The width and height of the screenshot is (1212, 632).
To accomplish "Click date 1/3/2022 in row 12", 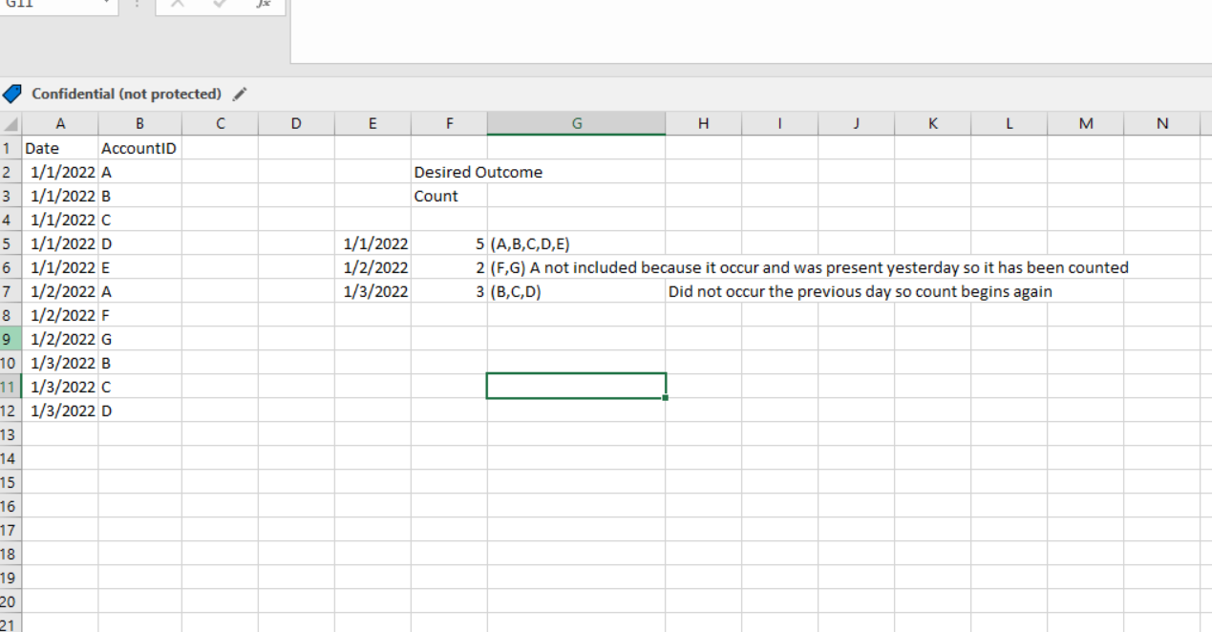I will [x=60, y=411].
